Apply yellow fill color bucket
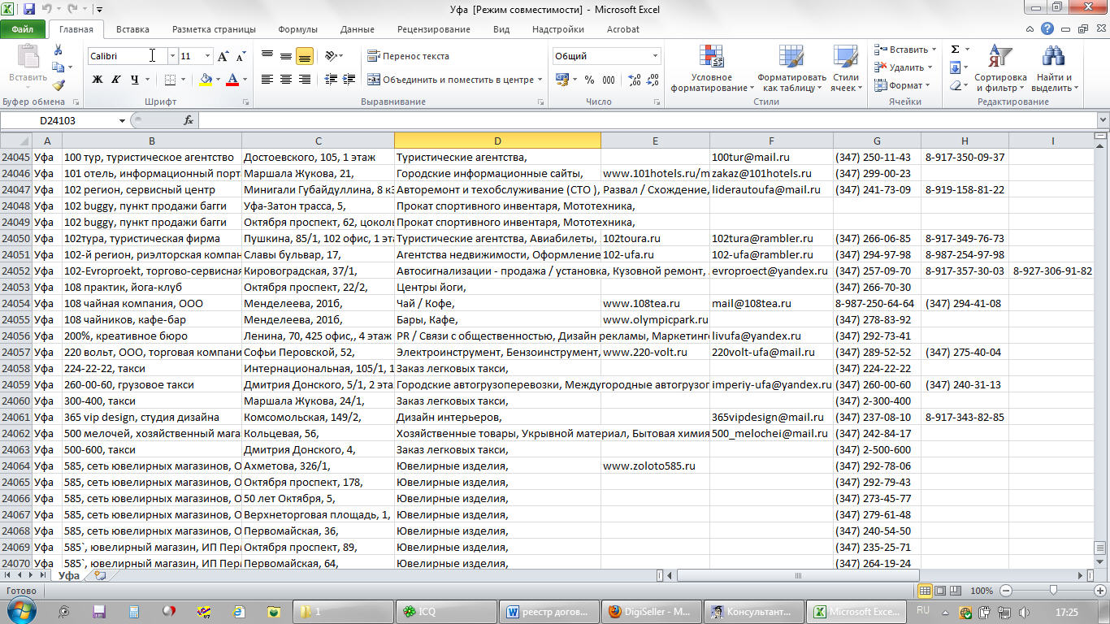The width and height of the screenshot is (1110, 624). click(x=206, y=80)
